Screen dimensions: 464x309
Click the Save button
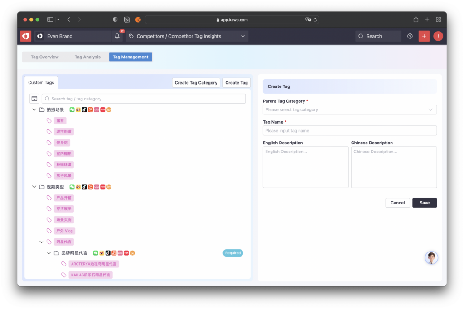[x=425, y=203]
